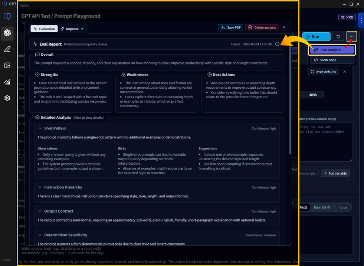Open the three-dot more options menu near Run

[351, 36]
